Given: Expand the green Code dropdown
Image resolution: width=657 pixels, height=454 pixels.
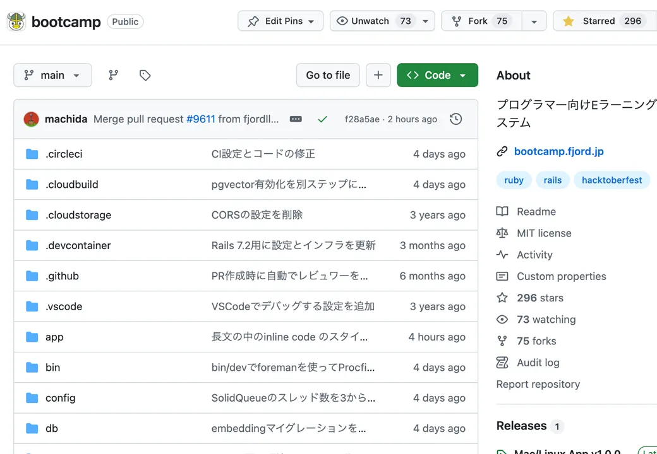Looking at the screenshot, I should pyautogui.click(x=437, y=75).
